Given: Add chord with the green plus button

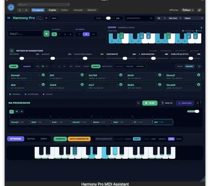Looking at the screenshot, I should [x=46, y=34].
